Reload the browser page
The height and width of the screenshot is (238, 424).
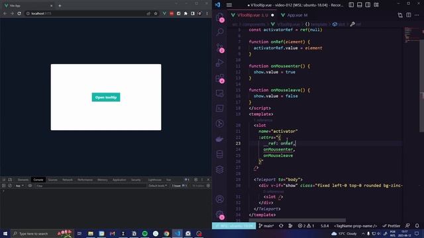[19, 13]
